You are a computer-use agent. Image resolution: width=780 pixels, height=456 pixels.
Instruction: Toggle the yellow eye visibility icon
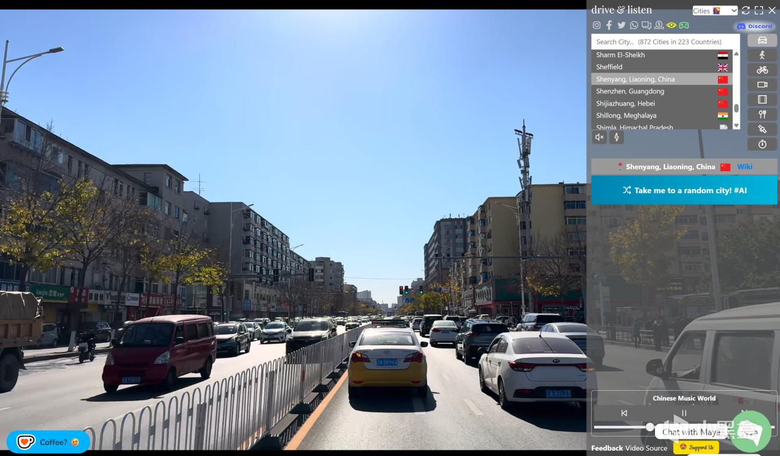(x=671, y=26)
